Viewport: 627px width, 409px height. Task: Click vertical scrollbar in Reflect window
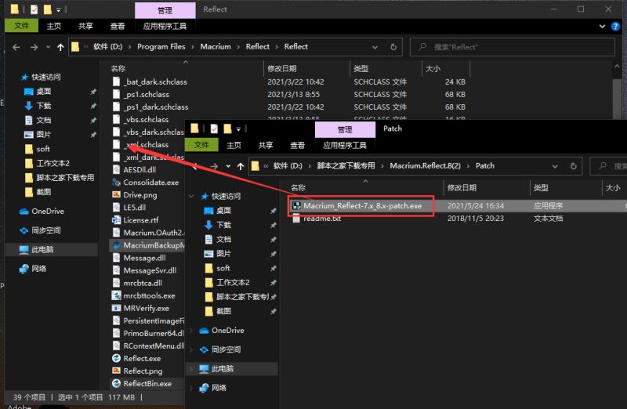[617, 98]
